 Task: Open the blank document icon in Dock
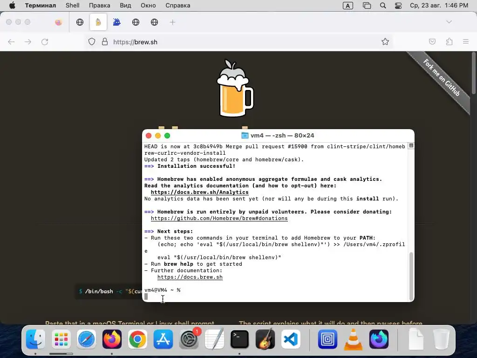tap(416, 339)
